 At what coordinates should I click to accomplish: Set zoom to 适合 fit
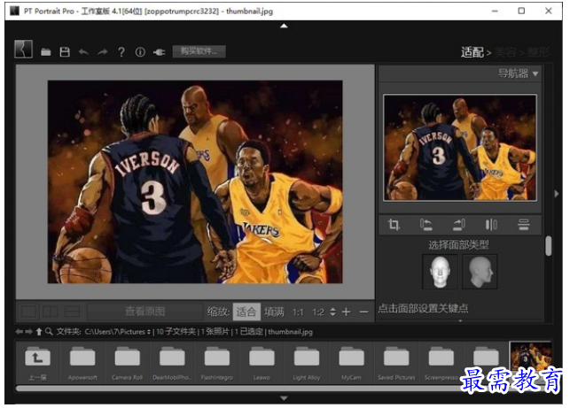(x=246, y=312)
